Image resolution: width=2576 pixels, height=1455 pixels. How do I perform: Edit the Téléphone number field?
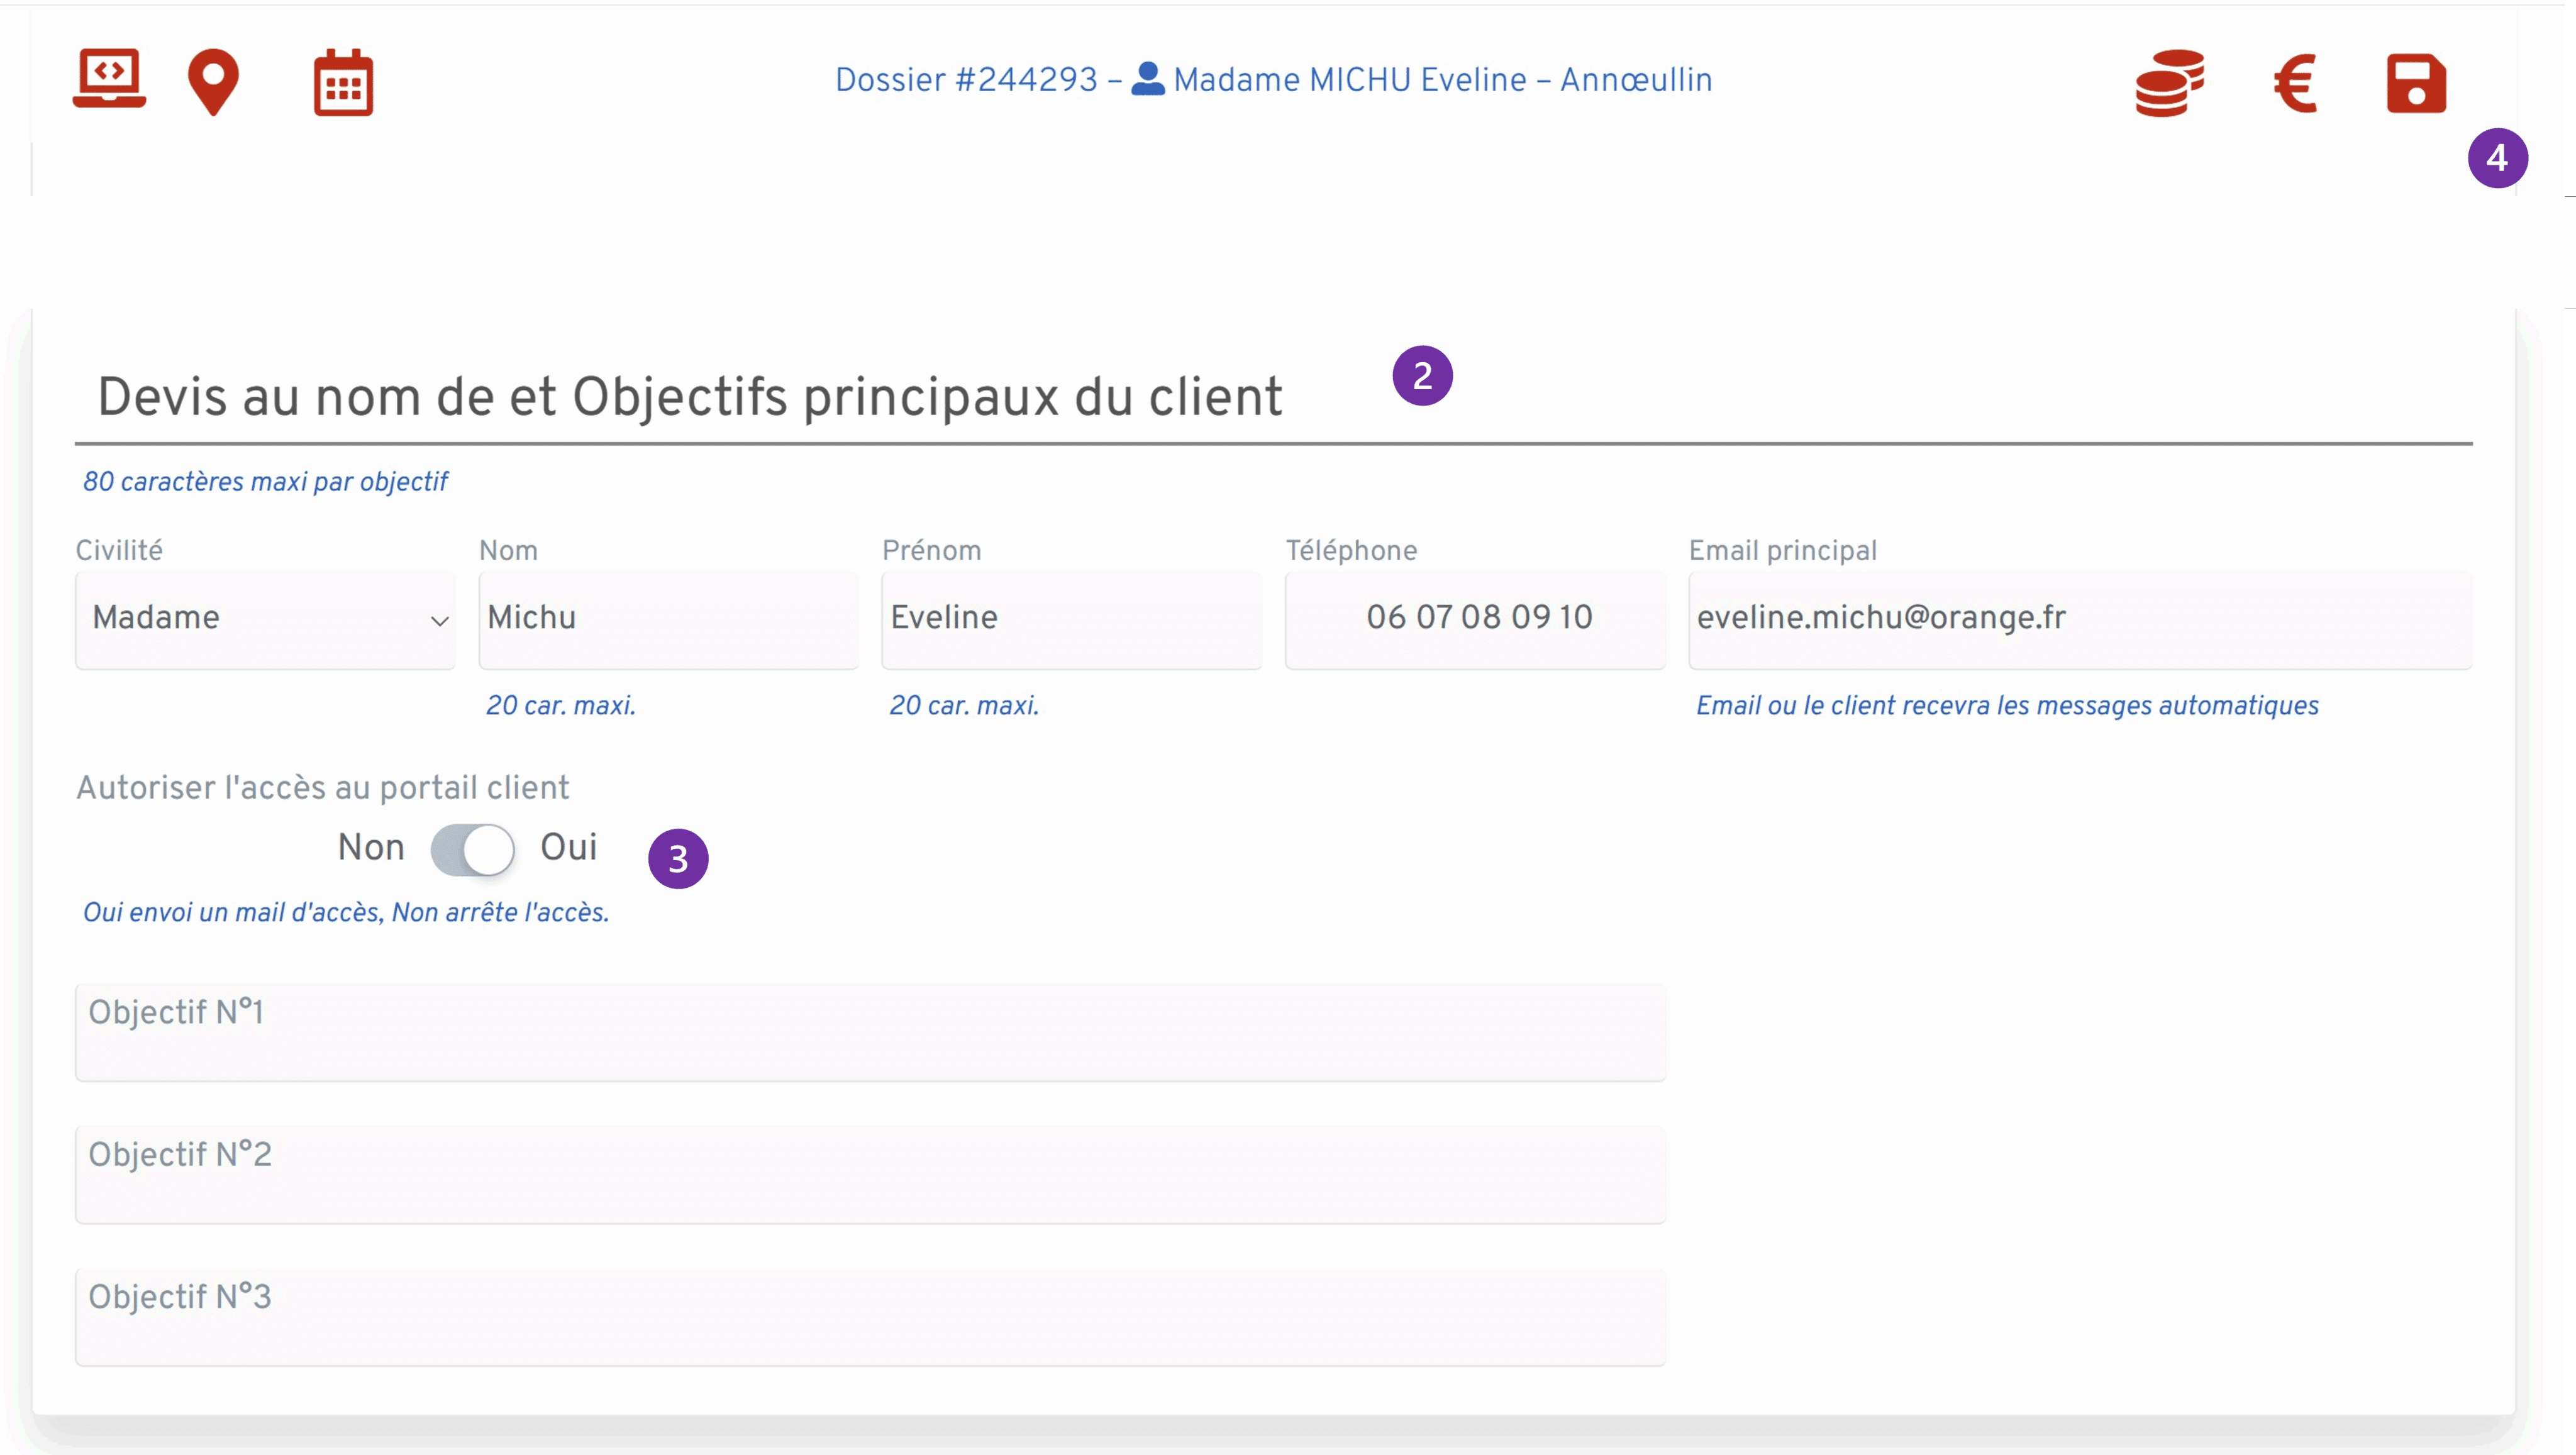tap(1474, 619)
